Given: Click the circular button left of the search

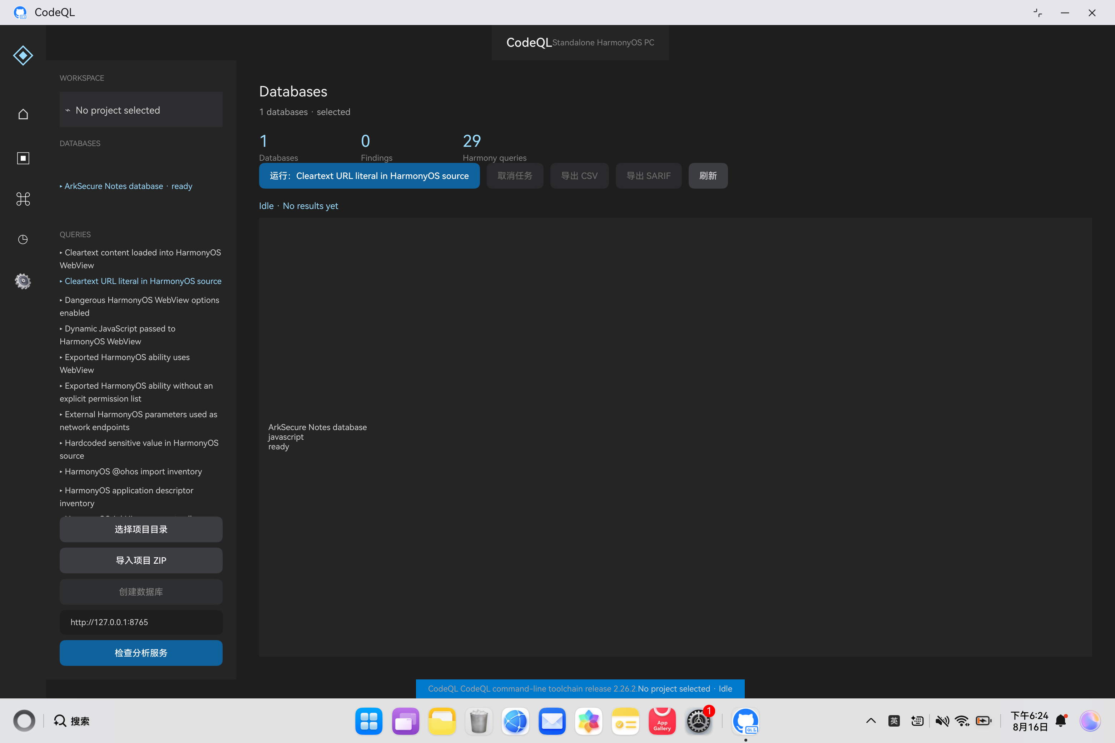Looking at the screenshot, I should coord(24,721).
